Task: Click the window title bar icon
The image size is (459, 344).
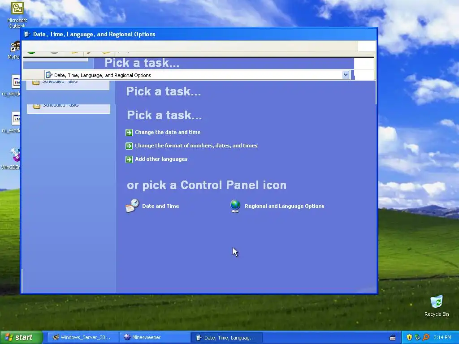Action: [x=27, y=34]
